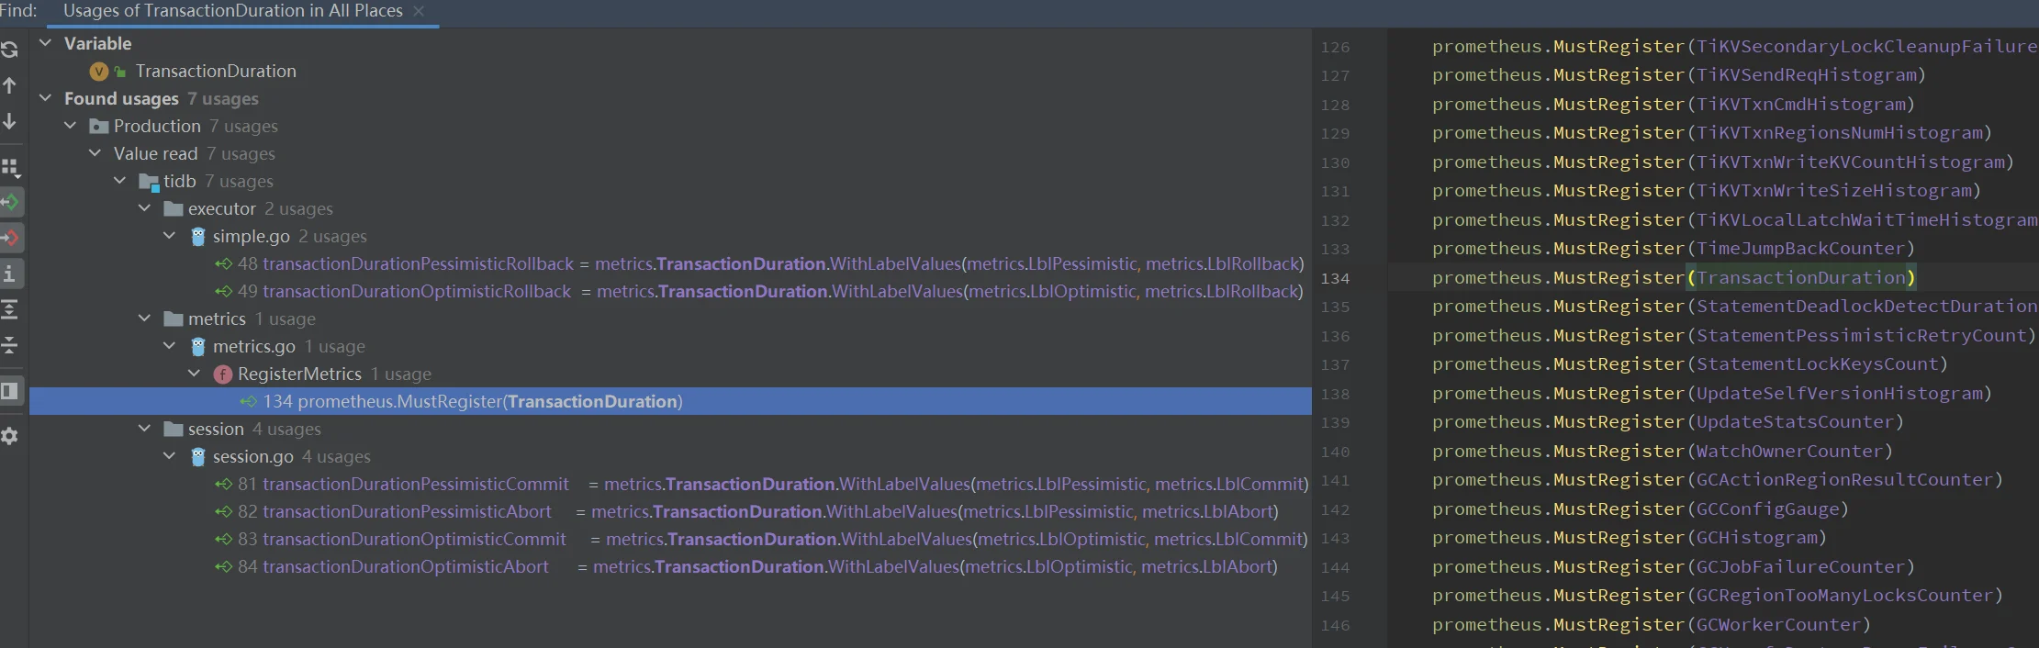The width and height of the screenshot is (2039, 648).
Task: Collapse the Found usages node
Action: [x=45, y=97]
